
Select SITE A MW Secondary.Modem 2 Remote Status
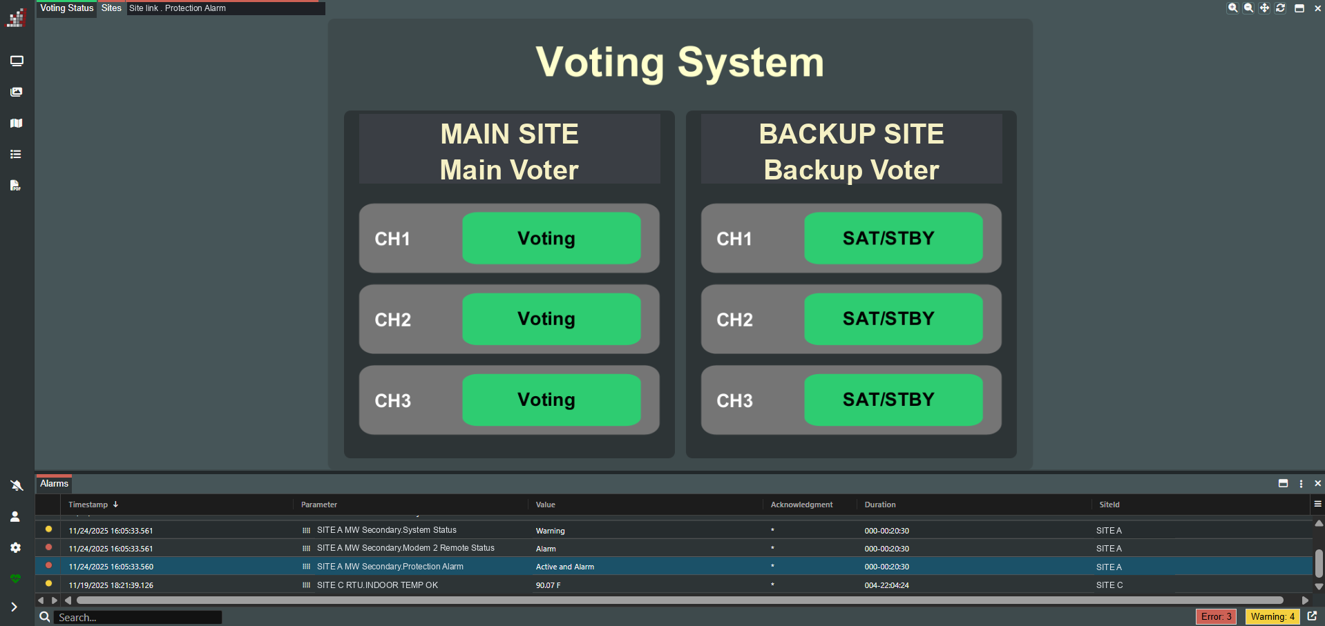pos(674,548)
